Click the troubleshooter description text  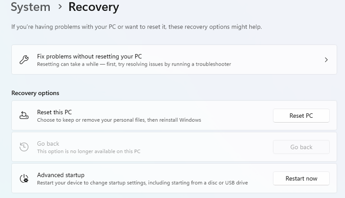click(134, 64)
